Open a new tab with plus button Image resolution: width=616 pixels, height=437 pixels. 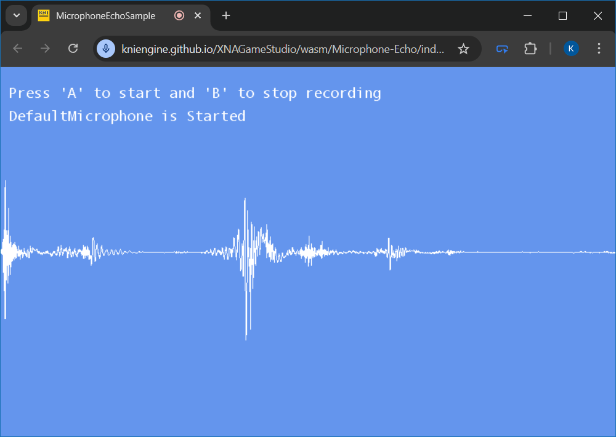click(x=226, y=16)
